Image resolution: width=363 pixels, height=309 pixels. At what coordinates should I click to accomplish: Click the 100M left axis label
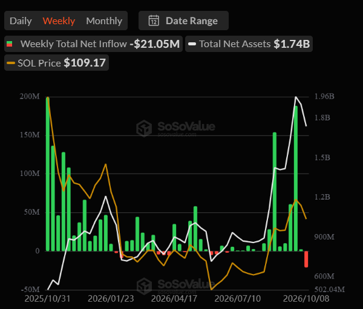tap(30, 174)
